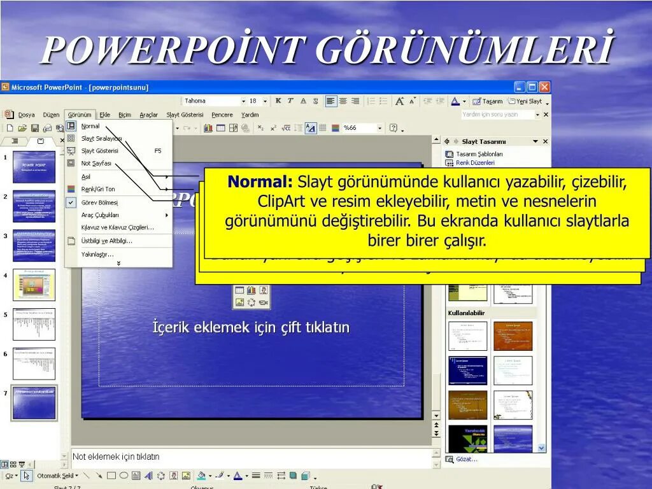
Task: Open the Dosya menu
Action: coord(26,115)
